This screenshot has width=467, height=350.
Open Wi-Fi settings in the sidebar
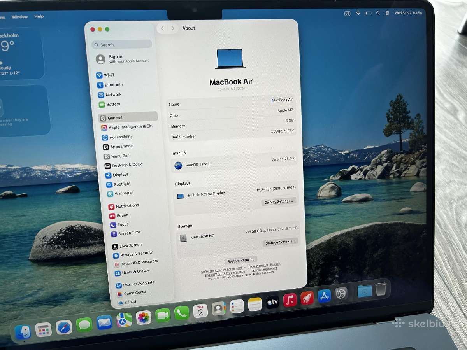pyautogui.click(x=105, y=75)
